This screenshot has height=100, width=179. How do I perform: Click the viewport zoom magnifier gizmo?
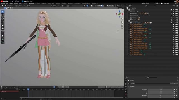click(122, 19)
